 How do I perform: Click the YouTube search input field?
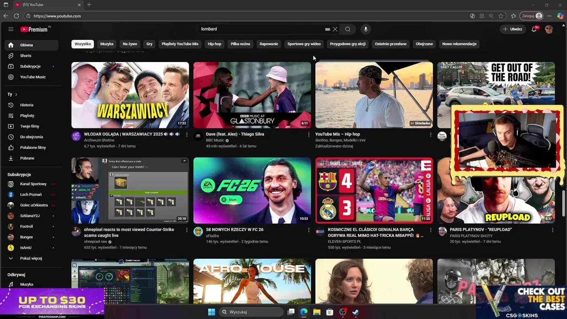(261, 29)
